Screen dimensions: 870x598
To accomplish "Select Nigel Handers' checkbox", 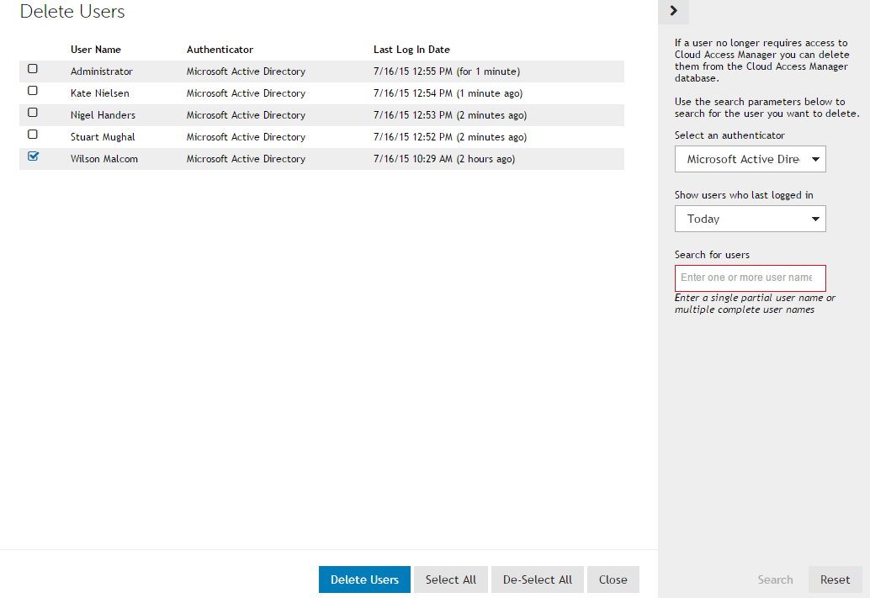I will [33, 113].
